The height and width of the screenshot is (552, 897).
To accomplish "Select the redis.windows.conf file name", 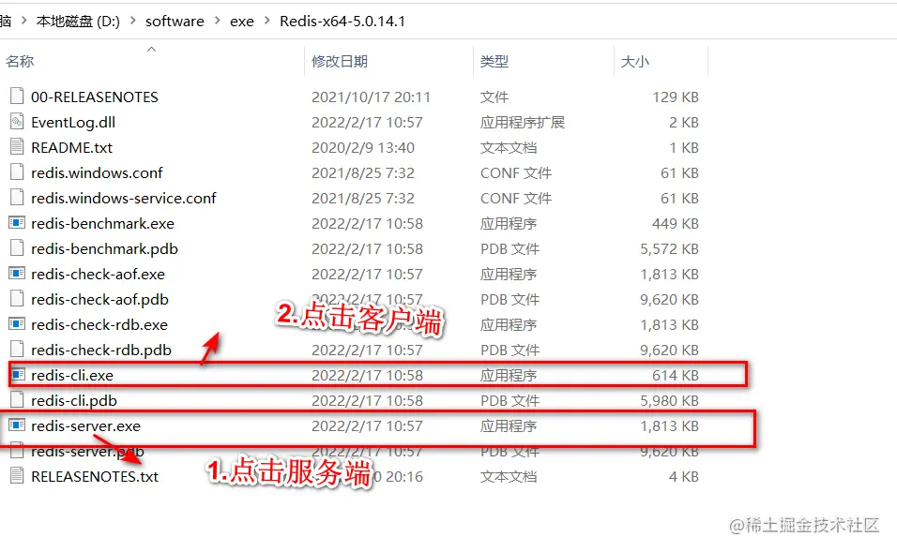I will pos(97,172).
